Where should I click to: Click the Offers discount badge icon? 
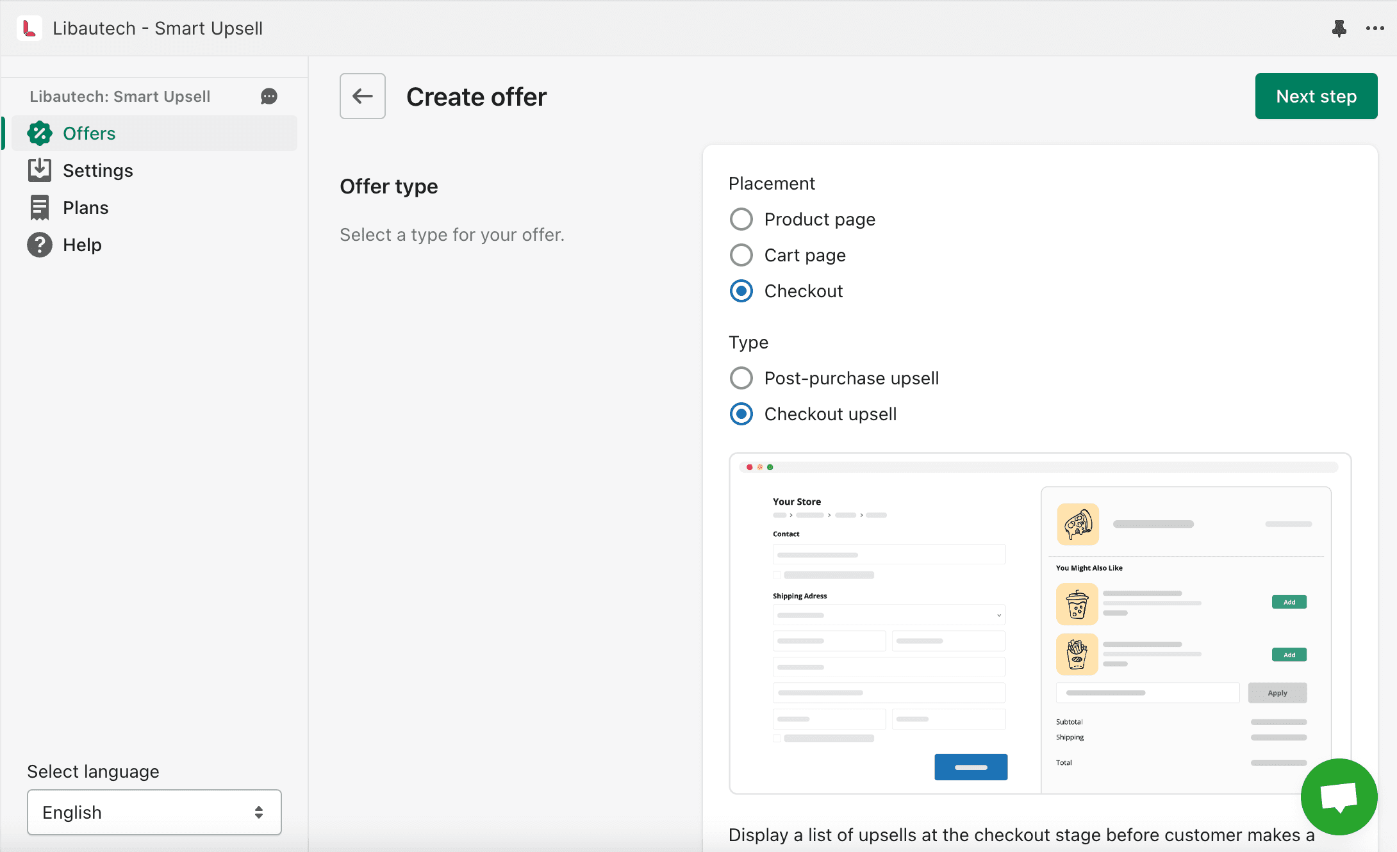coord(40,133)
